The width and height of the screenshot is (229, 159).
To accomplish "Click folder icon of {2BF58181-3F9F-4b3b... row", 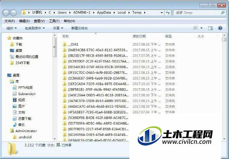I will [65, 89].
